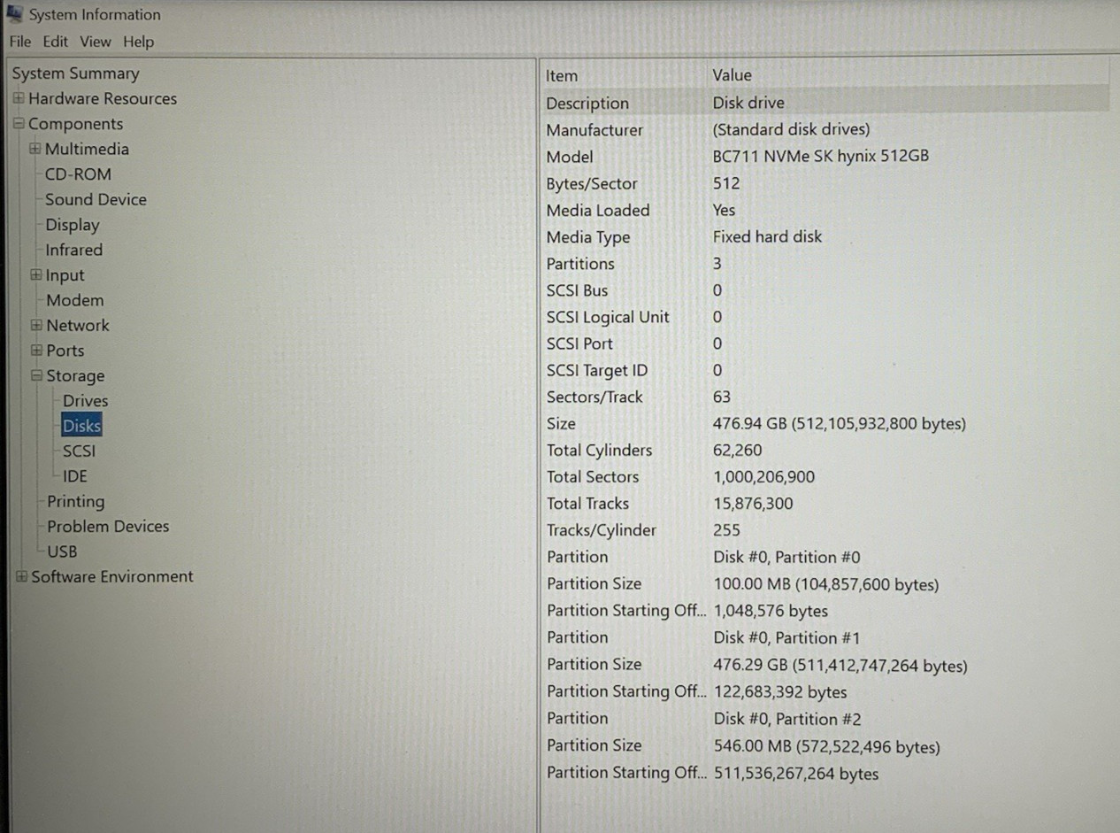1120x833 pixels.
Task: Click the Disk #0, Partition #1 value
Action: coord(787,638)
